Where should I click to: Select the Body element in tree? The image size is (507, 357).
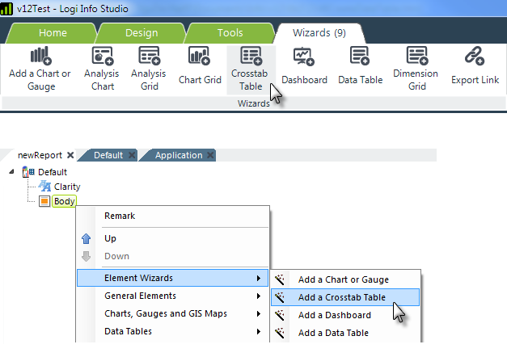pos(64,201)
